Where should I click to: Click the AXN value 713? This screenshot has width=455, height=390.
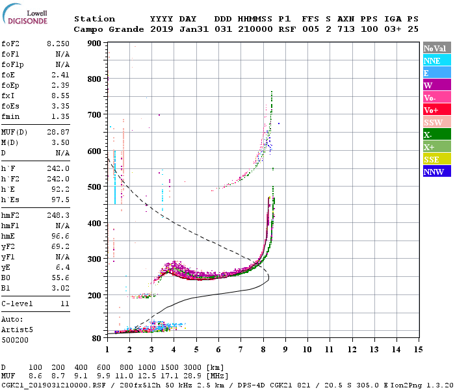click(x=346, y=29)
